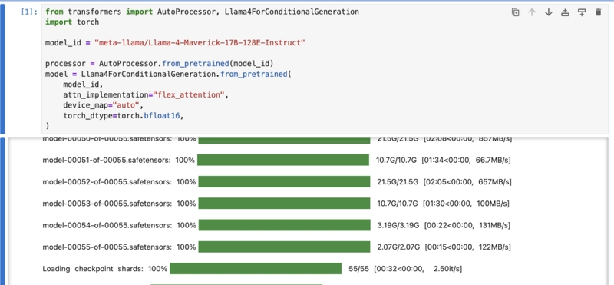
Task: Collapse the code input via blue bar
Action: [2, 70]
